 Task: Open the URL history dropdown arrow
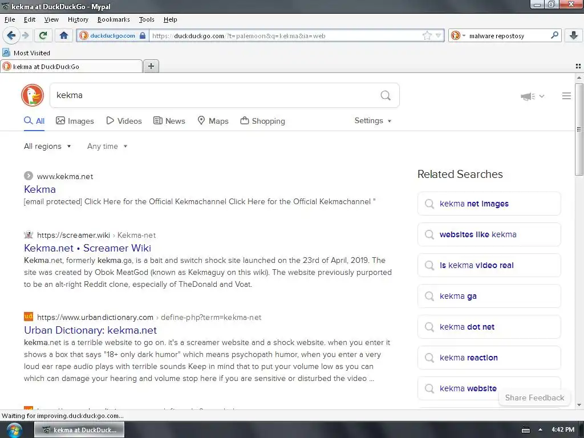tap(439, 36)
